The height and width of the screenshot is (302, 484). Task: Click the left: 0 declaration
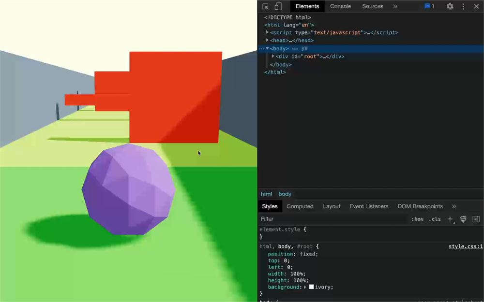280,267
